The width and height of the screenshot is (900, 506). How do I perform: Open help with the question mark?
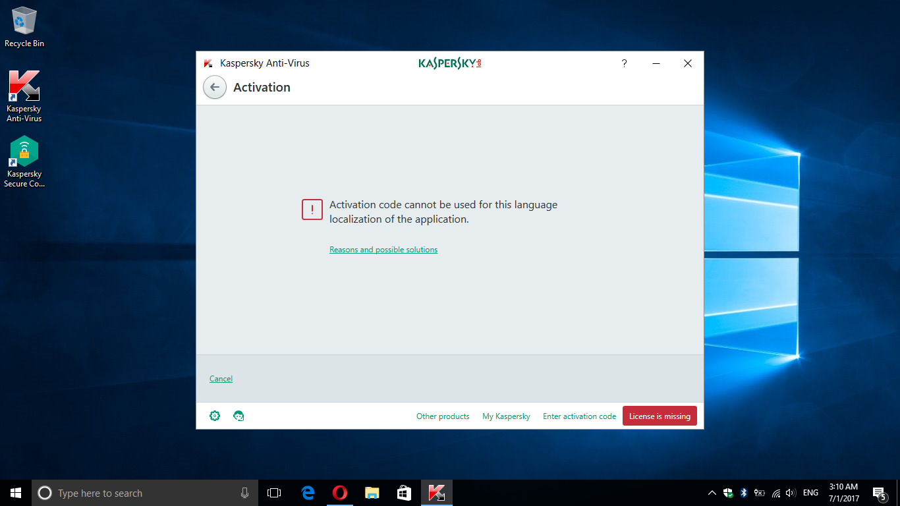tap(624, 63)
